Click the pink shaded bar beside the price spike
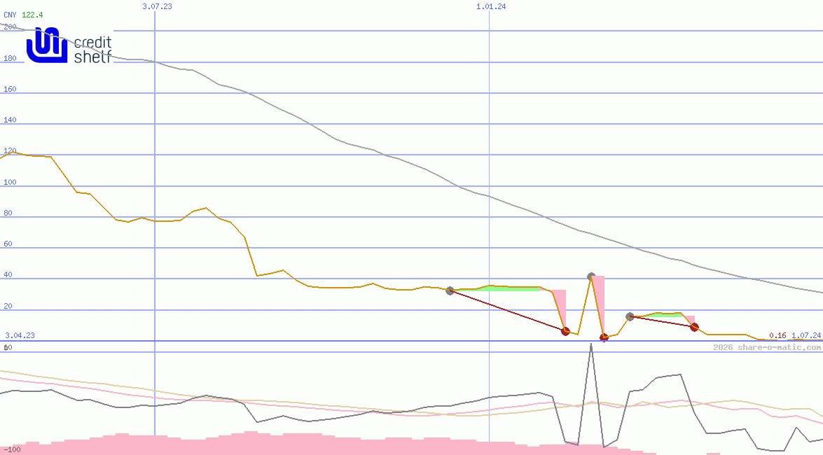This screenshot has height=455, width=823. (599, 301)
